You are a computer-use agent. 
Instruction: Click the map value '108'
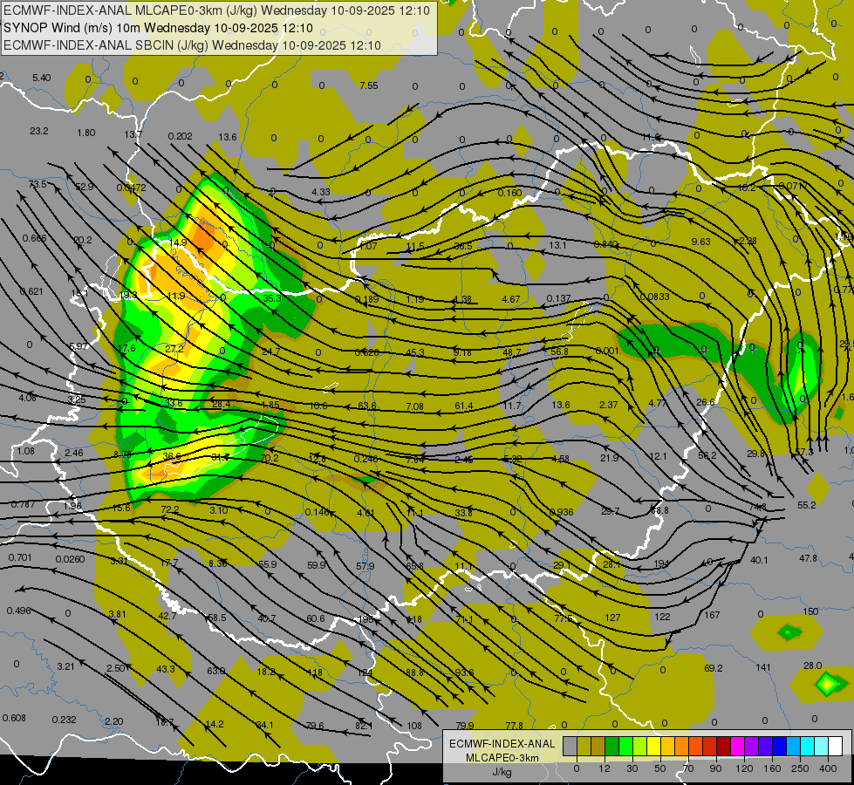(x=414, y=726)
